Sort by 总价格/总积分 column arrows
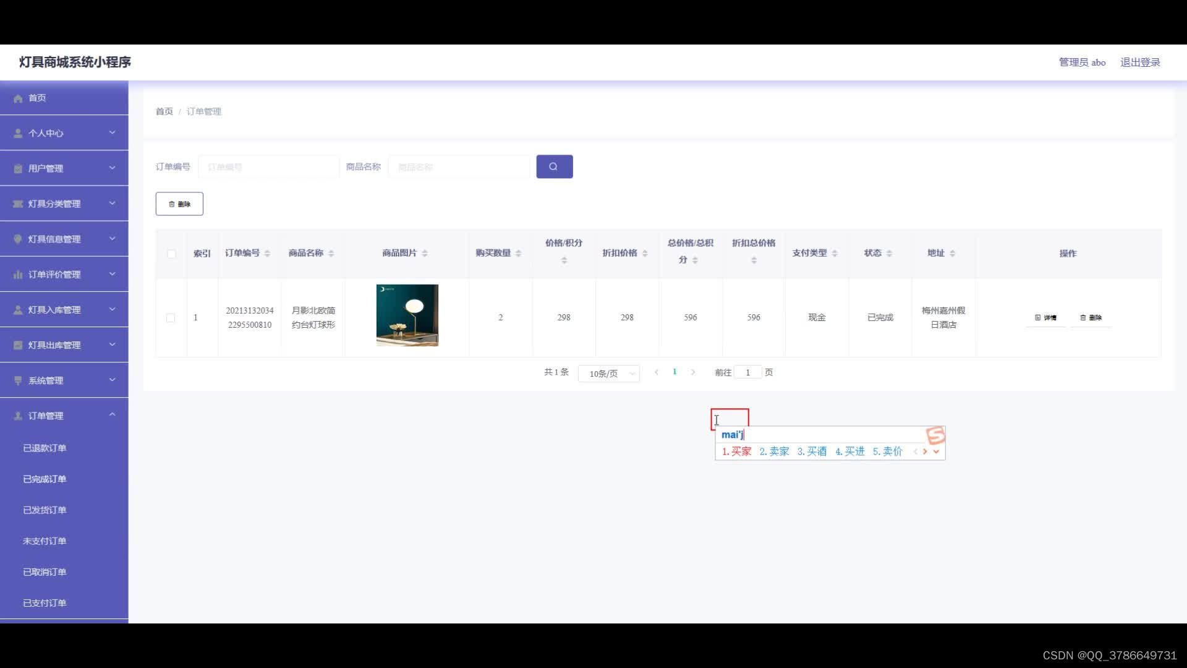The height and width of the screenshot is (668, 1187). tap(695, 260)
